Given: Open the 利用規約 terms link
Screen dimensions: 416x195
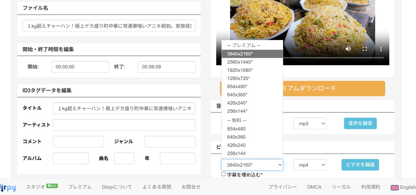Looking at the screenshot, I should point(370,187).
